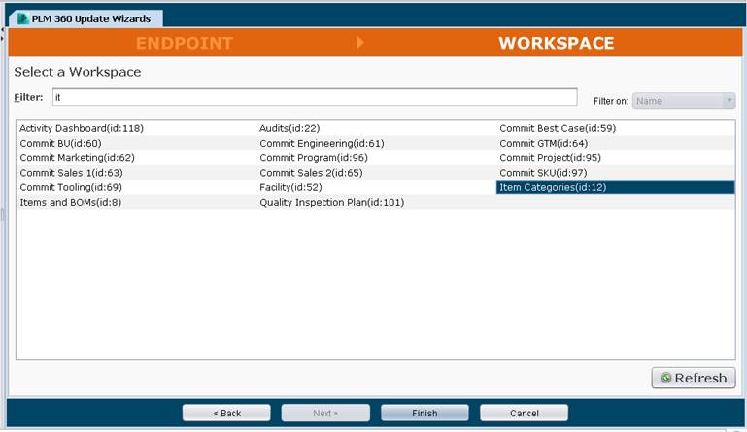Select Quality Inspection Plan workspace
Screen dimensions: 747x432
331,203
